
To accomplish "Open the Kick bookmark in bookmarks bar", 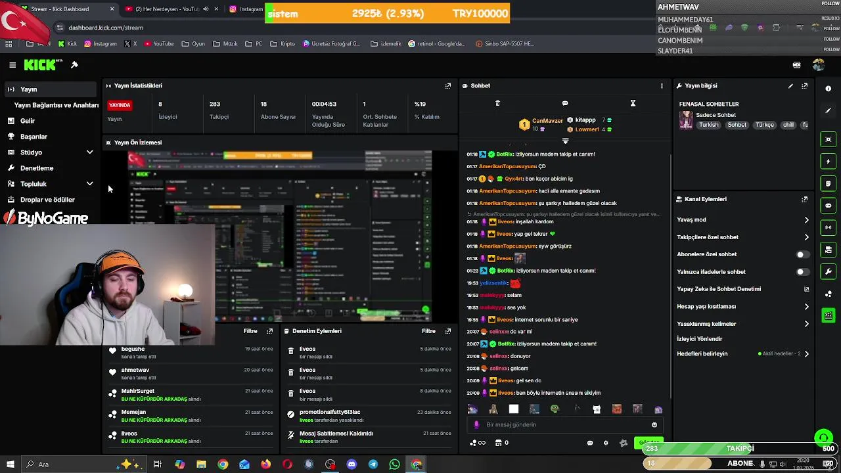I will tap(68, 44).
